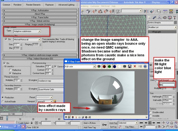Enable Invisible option checkbox
Viewport: 178px width, 131px height.
point(150,116)
